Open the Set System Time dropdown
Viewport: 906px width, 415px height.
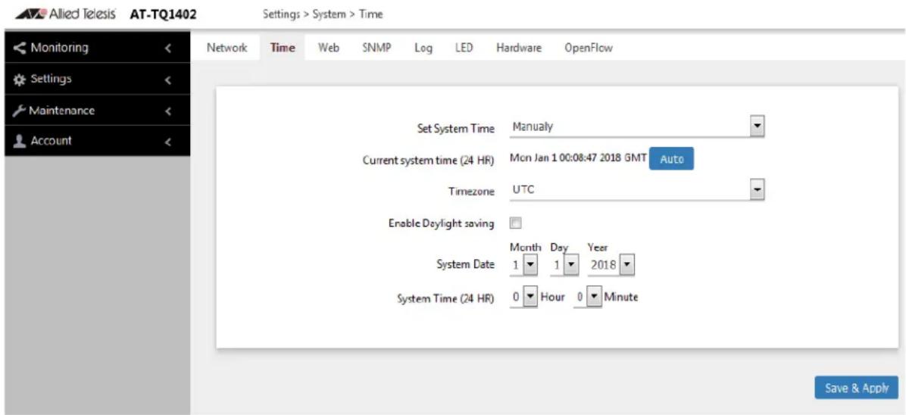click(x=637, y=127)
